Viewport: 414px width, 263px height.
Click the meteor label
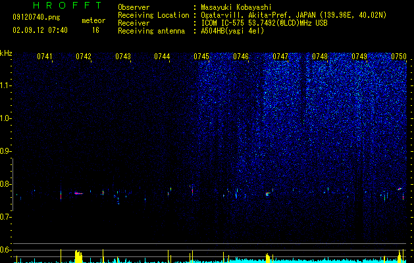[93, 20]
